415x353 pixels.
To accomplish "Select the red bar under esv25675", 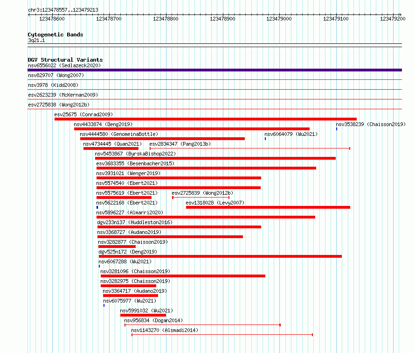I will (x=206, y=119).
